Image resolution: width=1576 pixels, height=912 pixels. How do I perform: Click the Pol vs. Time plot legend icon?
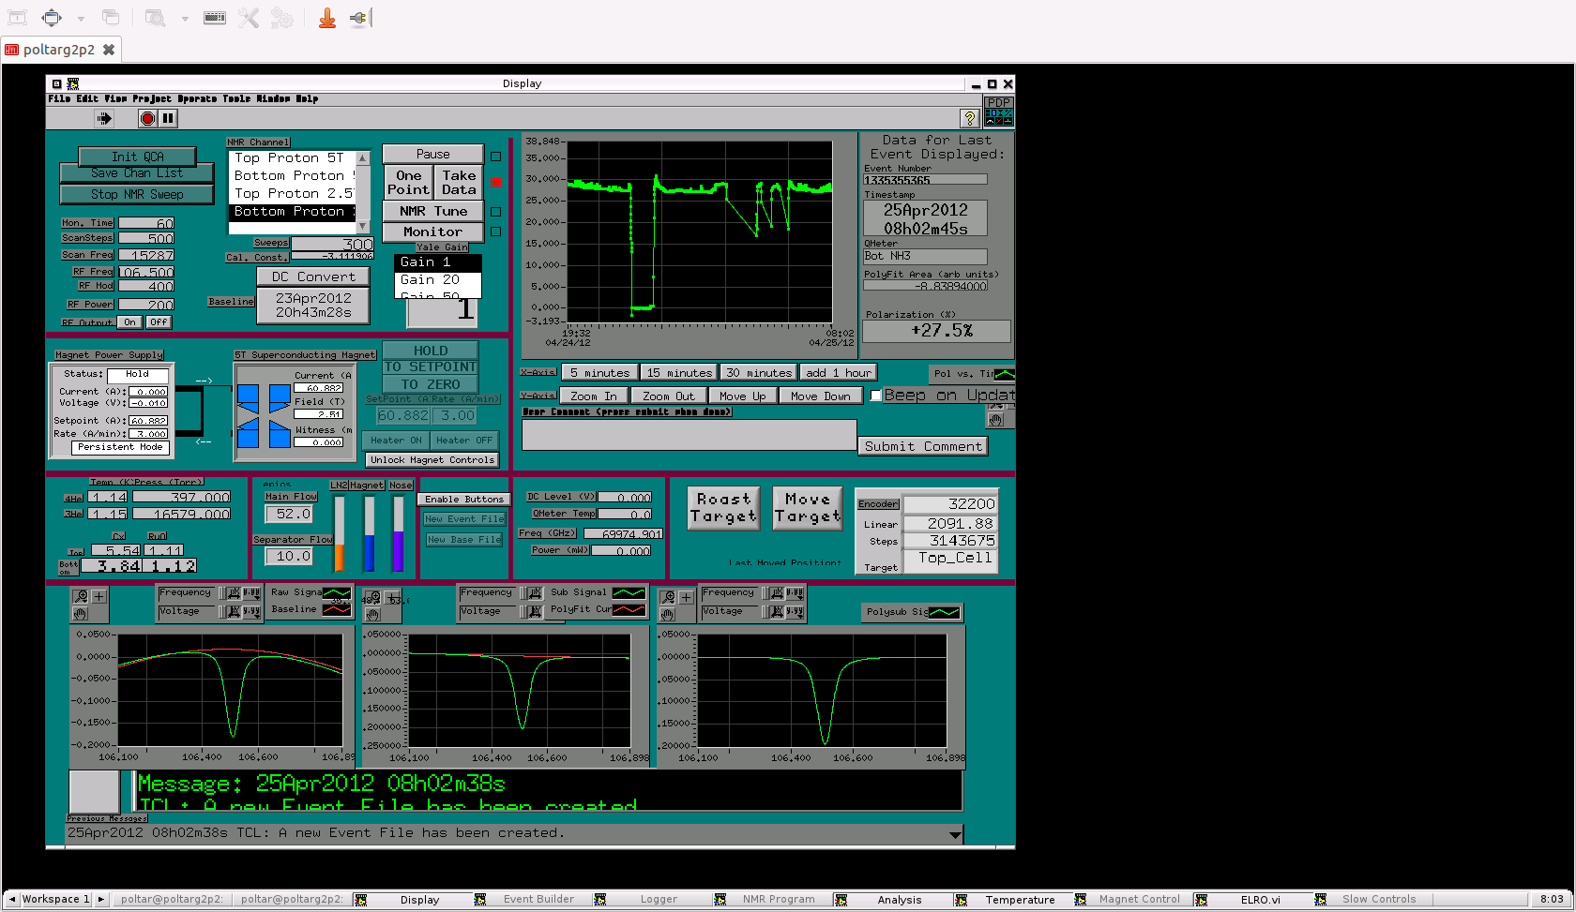(x=1004, y=373)
